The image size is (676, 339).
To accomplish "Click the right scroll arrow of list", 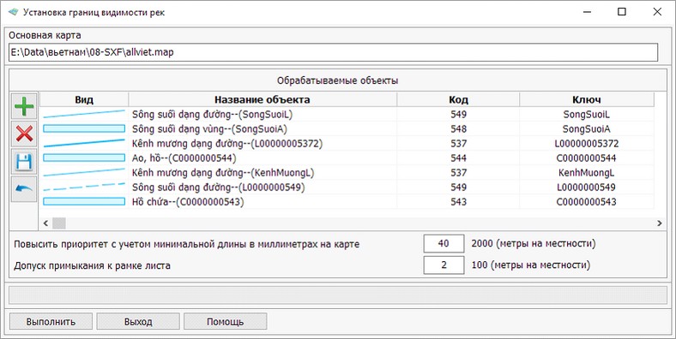I will click(659, 223).
